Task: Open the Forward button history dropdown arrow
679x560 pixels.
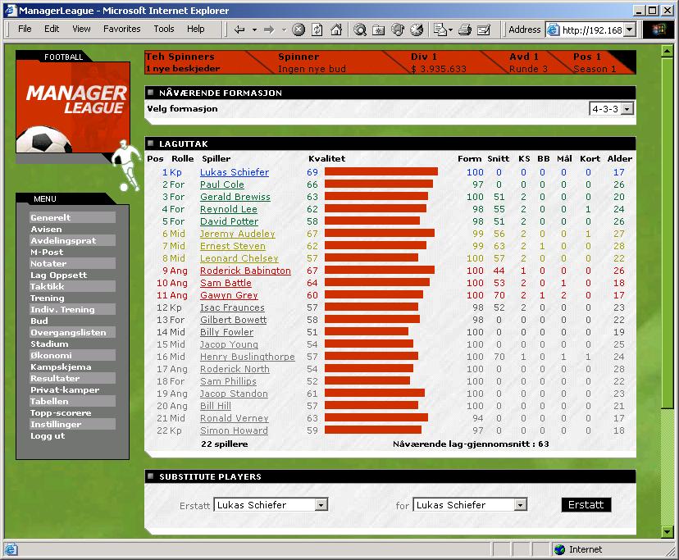Action: click(284, 30)
